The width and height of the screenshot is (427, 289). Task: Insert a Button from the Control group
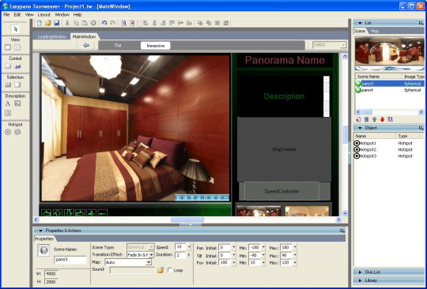pyautogui.click(x=8, y=66)
